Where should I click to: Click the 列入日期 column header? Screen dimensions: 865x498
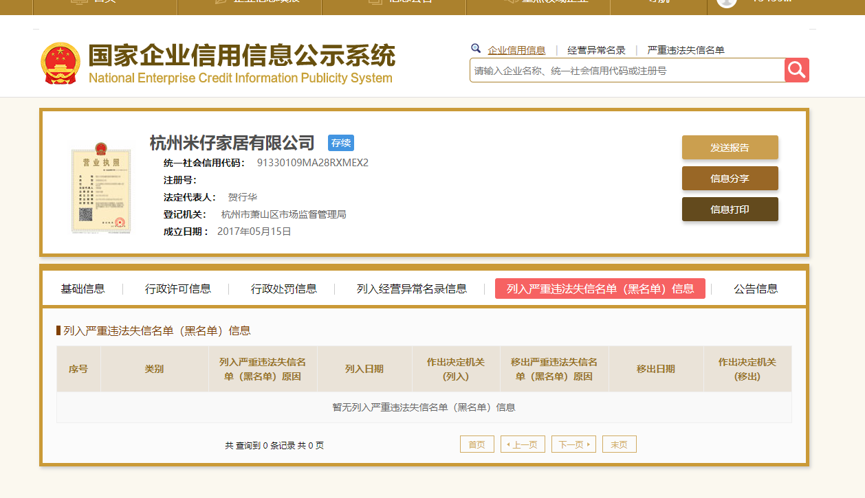tap(364, 369)
